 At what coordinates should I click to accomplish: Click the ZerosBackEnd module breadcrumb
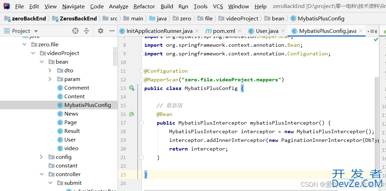75,18
